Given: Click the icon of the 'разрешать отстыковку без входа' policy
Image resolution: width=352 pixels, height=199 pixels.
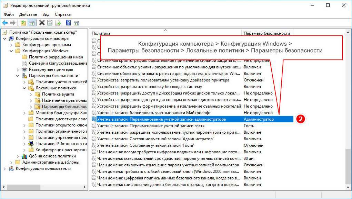Looking at the screenshot, I should [x=94, y=87].
